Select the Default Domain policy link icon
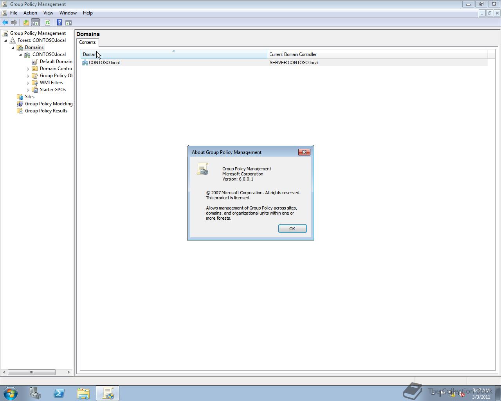This screenshot has height=401, width=501. click(35, 61)
